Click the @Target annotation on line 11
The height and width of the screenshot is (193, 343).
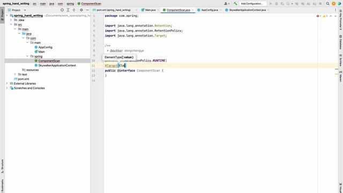(111, 65)
